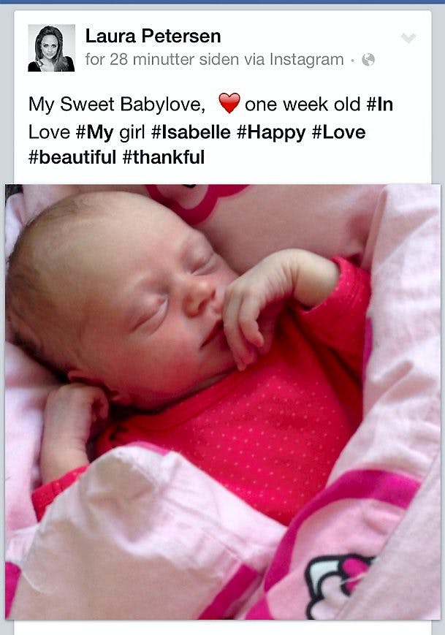Open the #Isabelle hashtag
This screenshot has width=445, height=635.
click(191, 132)
